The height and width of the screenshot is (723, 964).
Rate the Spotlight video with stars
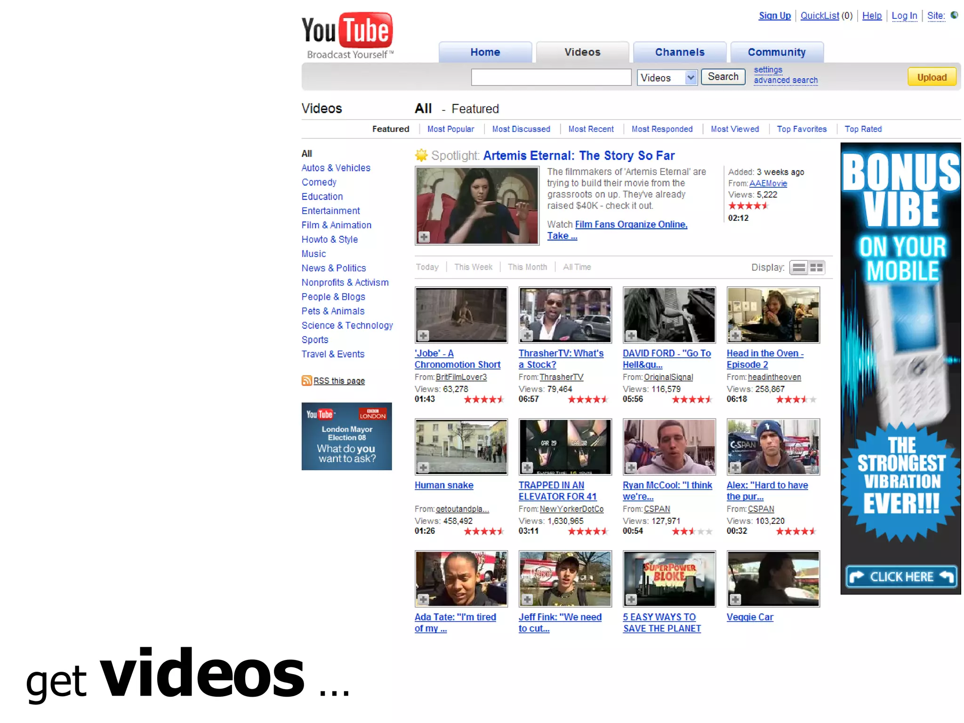748,206
